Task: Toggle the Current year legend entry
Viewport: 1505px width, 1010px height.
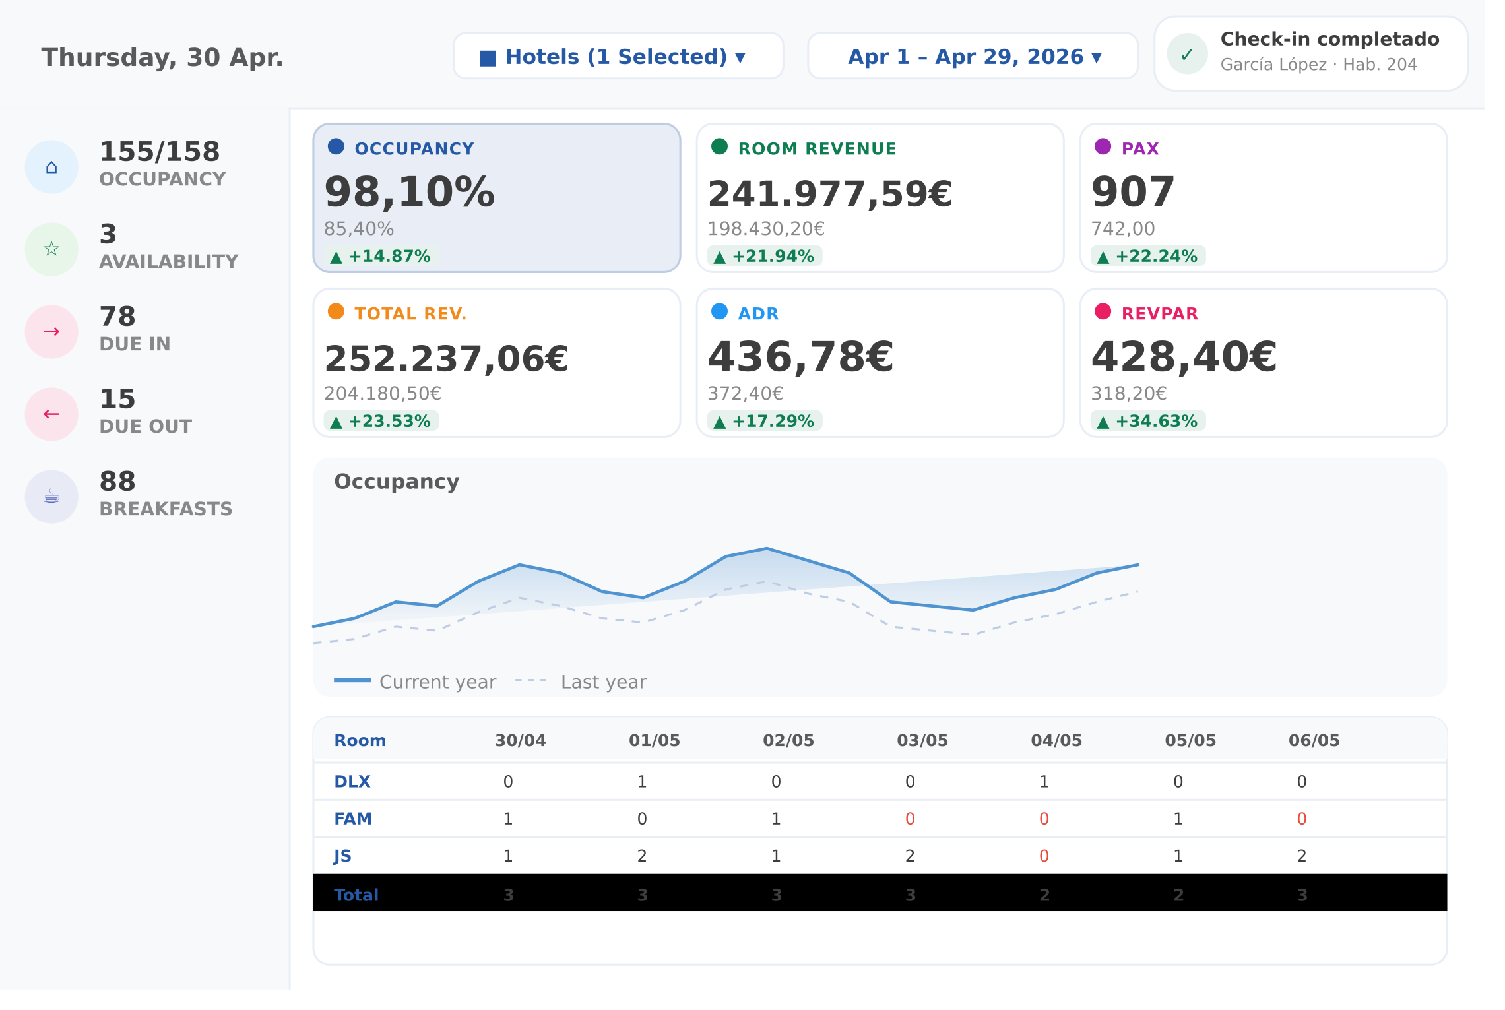Action: click(x=415, y=681)
